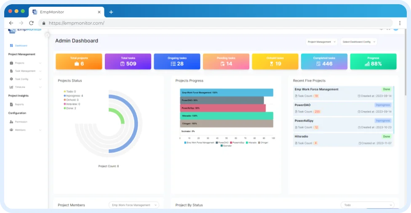Viewport: 411px width, 213px height.
Task: Click the Permission user icon in sidebar
Action: (x=11, y=122)
